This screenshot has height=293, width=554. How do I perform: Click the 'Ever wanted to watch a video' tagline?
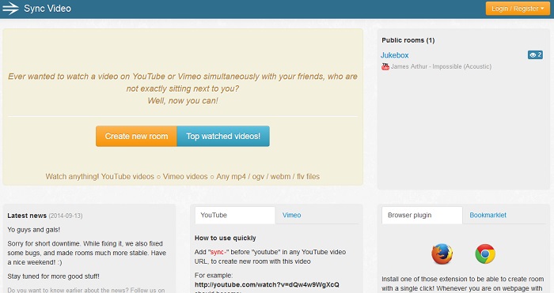coord(183,88)
